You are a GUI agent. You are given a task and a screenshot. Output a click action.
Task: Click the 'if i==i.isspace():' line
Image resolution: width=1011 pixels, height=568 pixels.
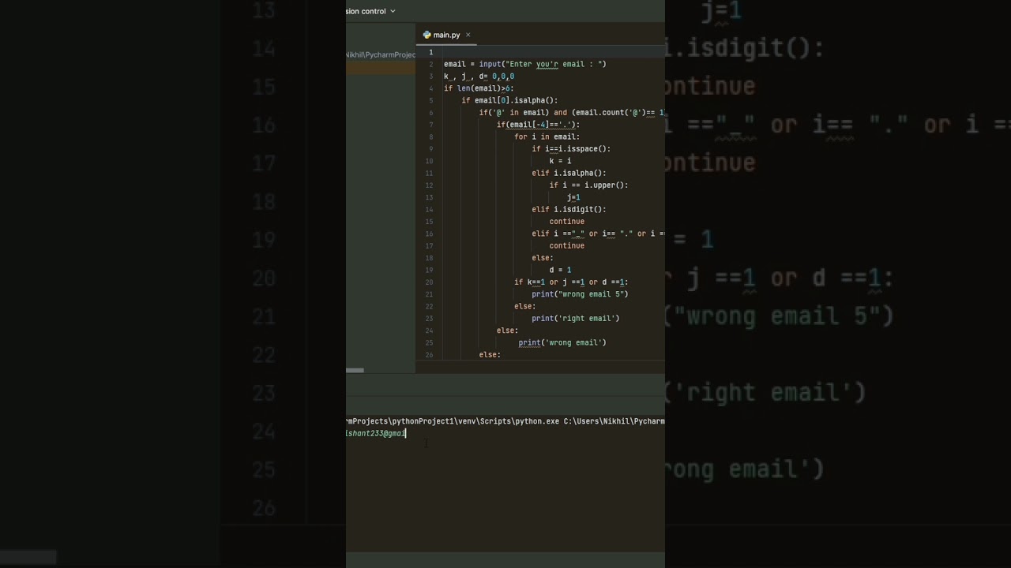571,149
